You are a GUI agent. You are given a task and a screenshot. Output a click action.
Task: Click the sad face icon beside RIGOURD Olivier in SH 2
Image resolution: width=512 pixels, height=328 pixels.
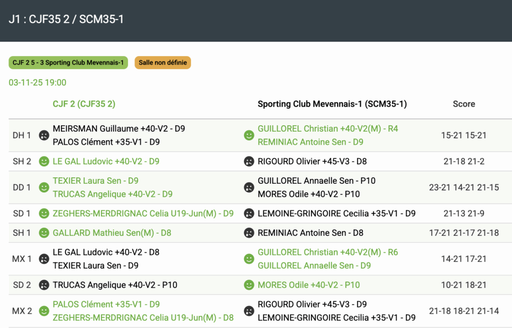[248, 161]
